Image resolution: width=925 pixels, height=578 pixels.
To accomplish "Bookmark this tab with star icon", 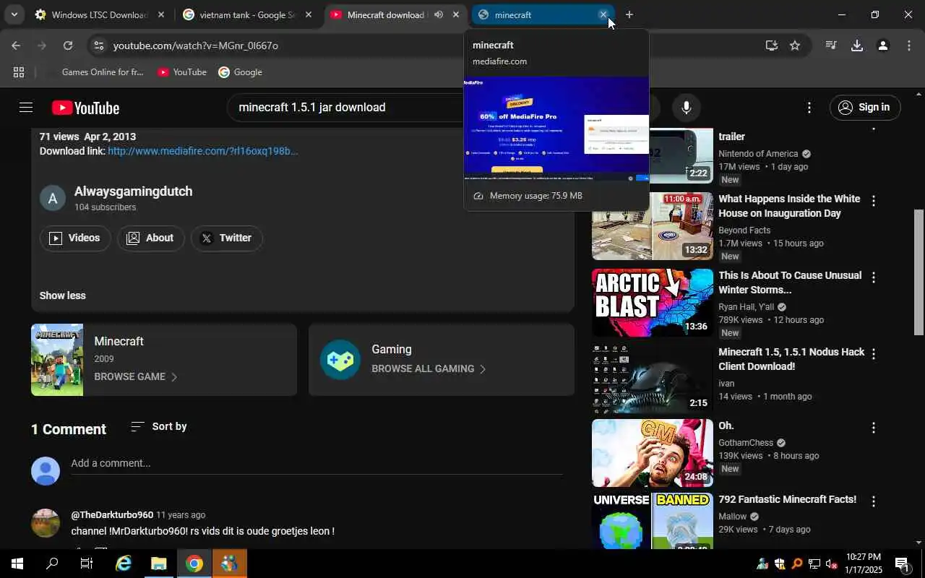I will tap(795, 46).
